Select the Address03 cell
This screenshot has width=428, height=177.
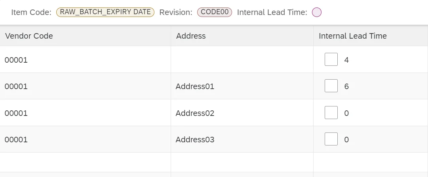click(x=195, y=140)
